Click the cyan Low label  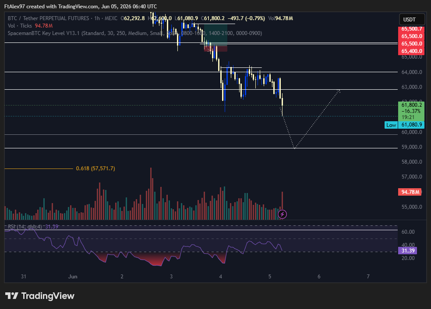pos(391,125)
